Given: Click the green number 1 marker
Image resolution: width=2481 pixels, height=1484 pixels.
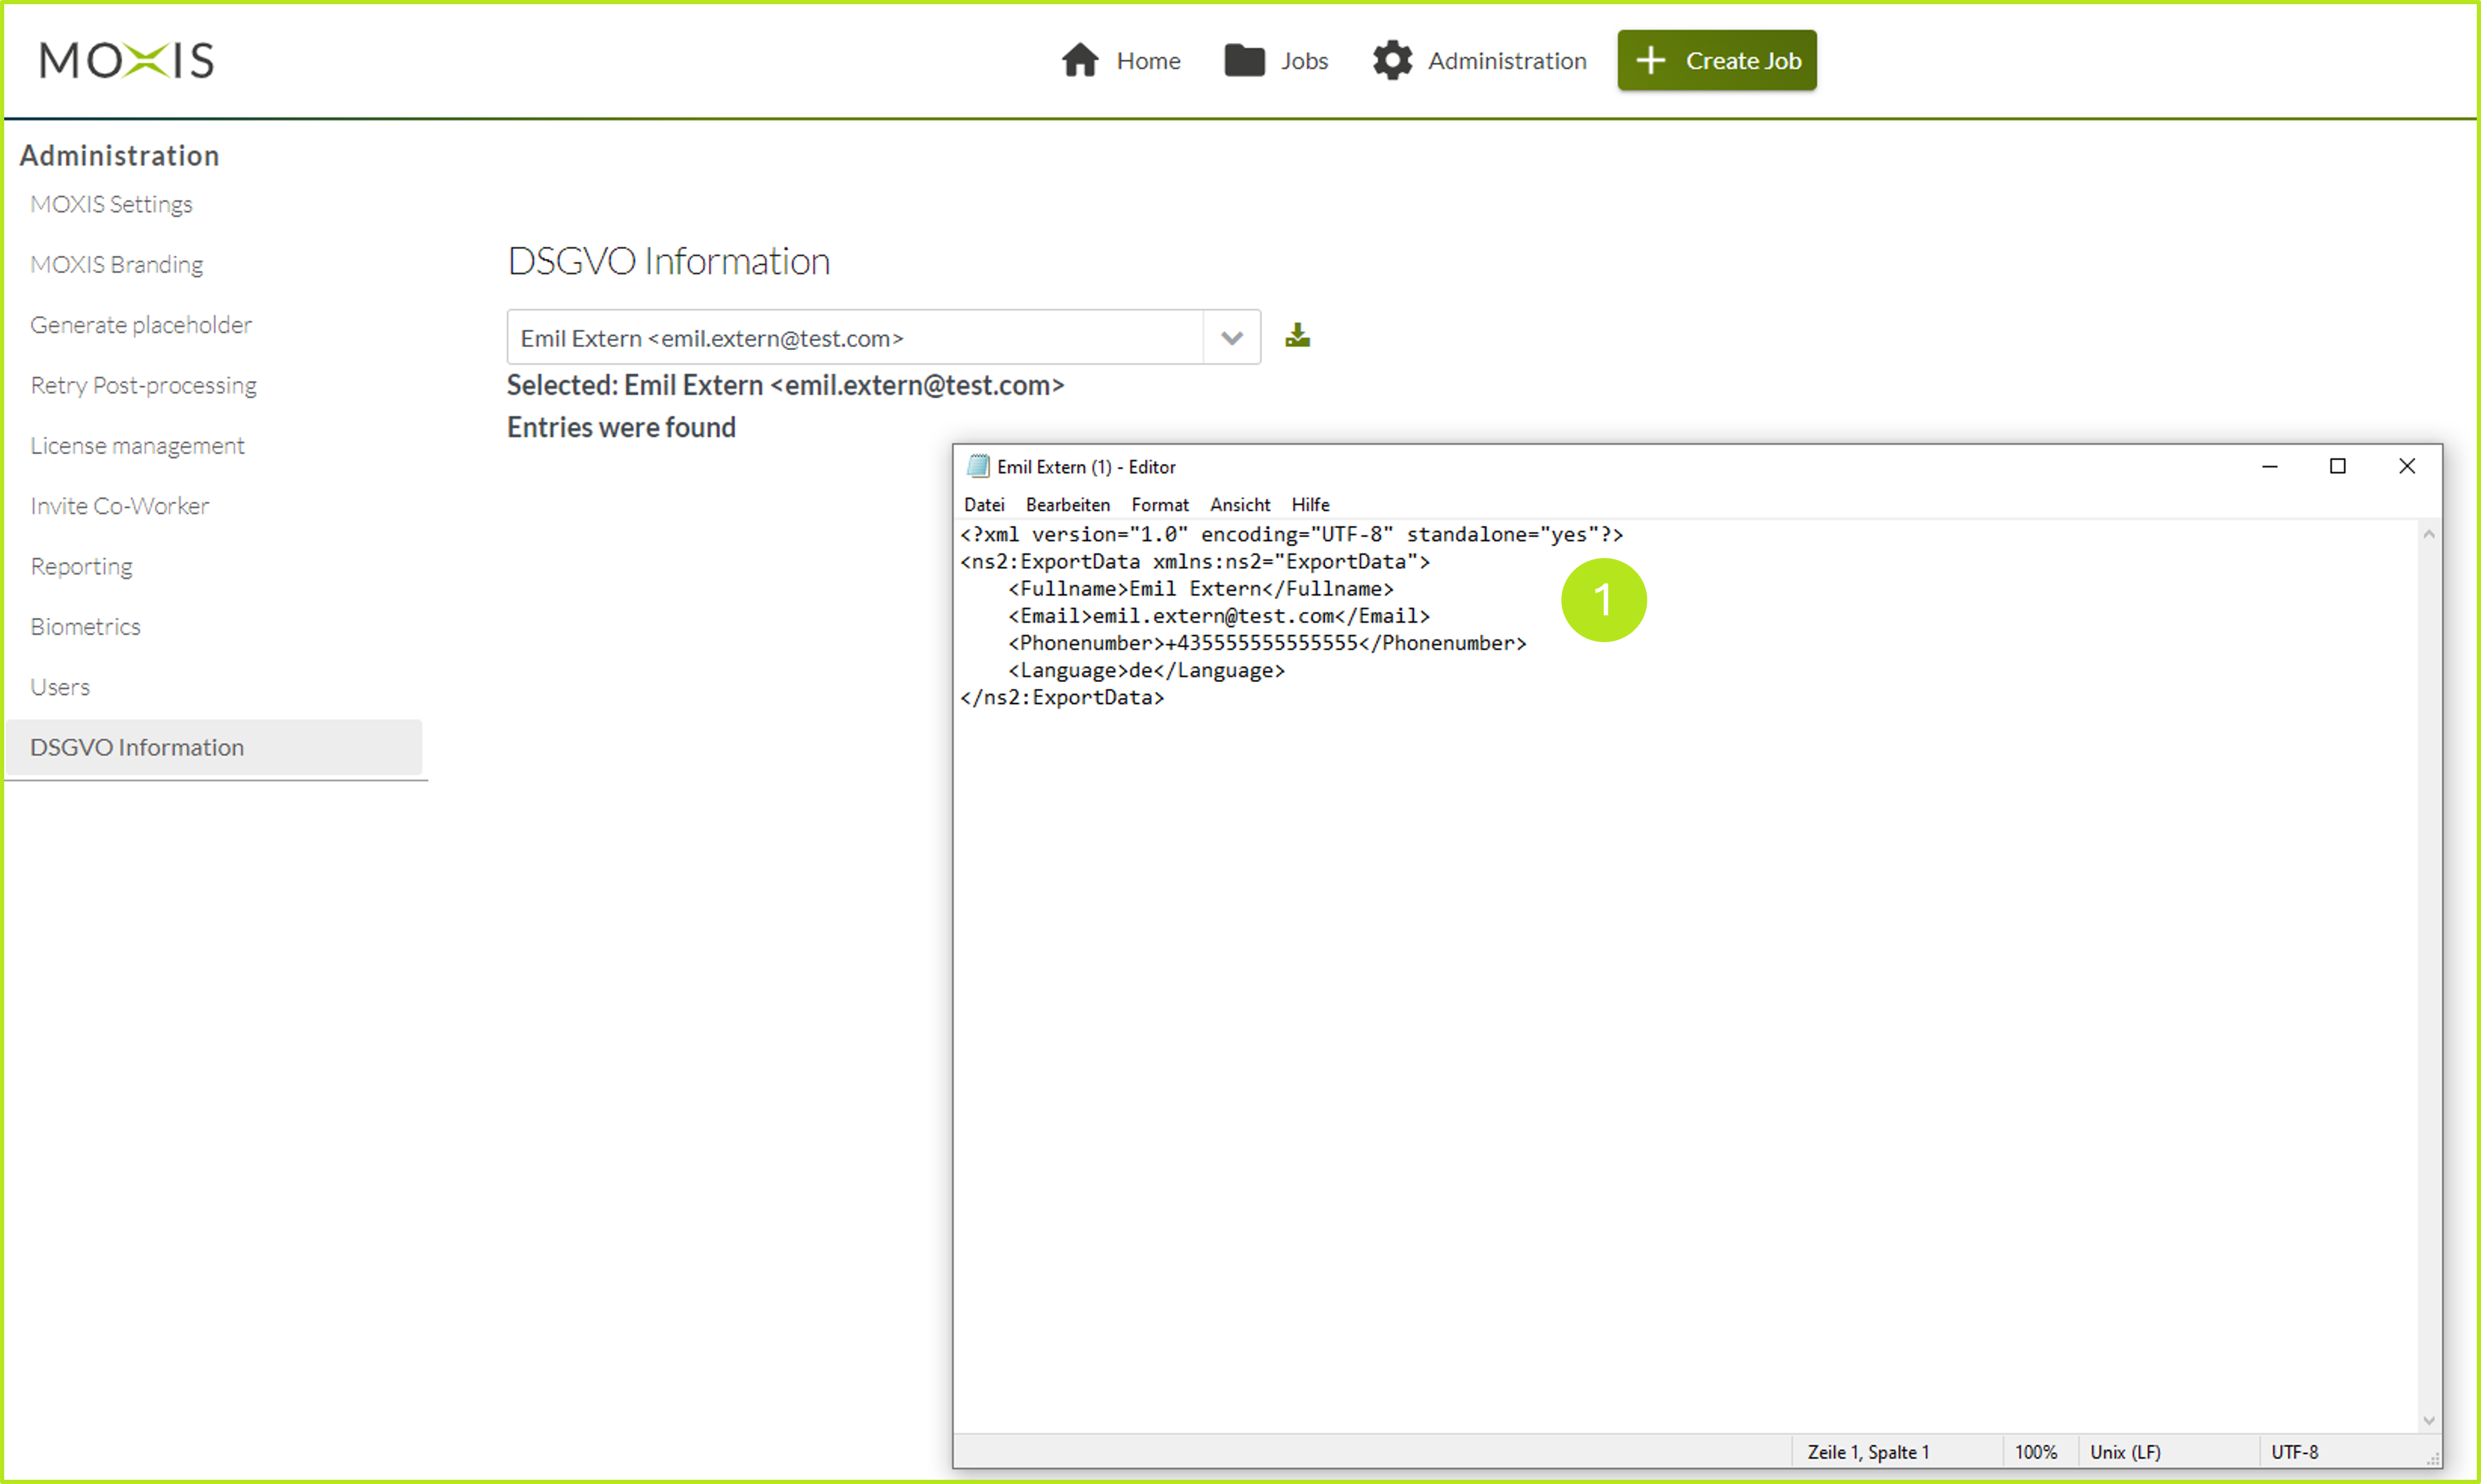Looking at the screenshot, I should point(1603,600).
